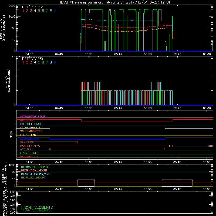Viewport: 216px width, 216px height.
Task: Select the ATTENUATOR_STATE flag label
Action: pyautogui.click(x=33, y=117)
